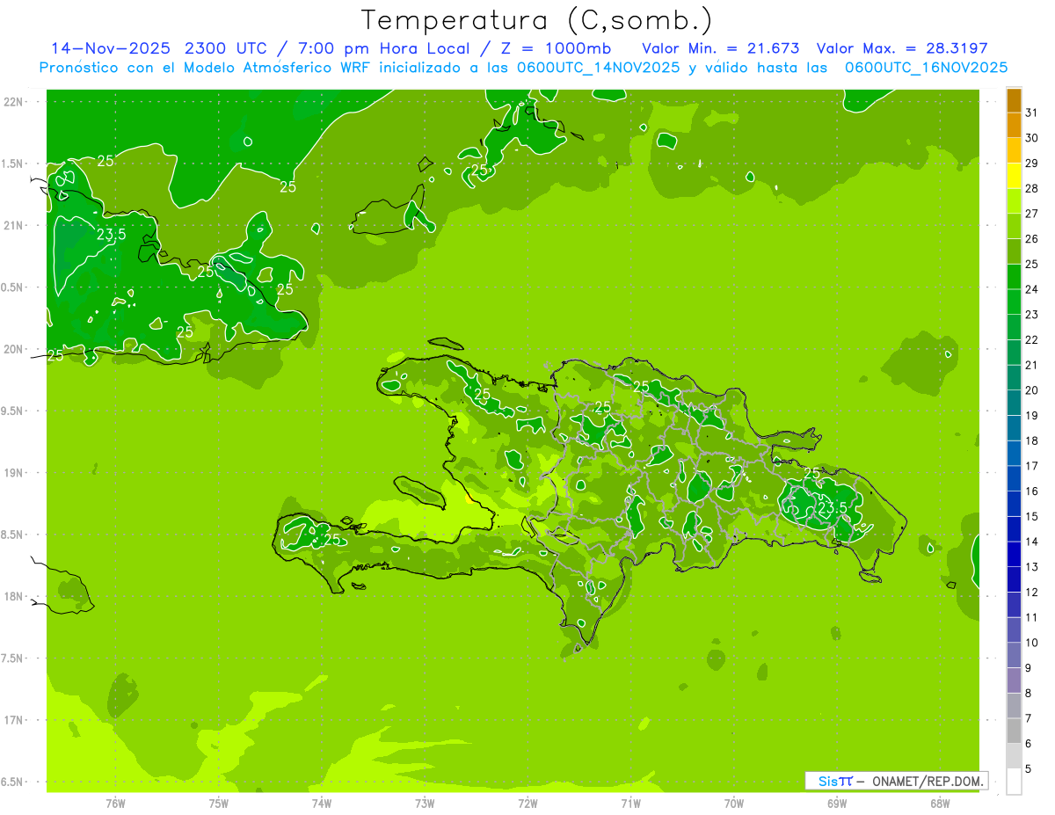Click the "23.5" contour label over eastern Cuba
This screenshot has height=815, width=1055.
(x=110, y=234)
